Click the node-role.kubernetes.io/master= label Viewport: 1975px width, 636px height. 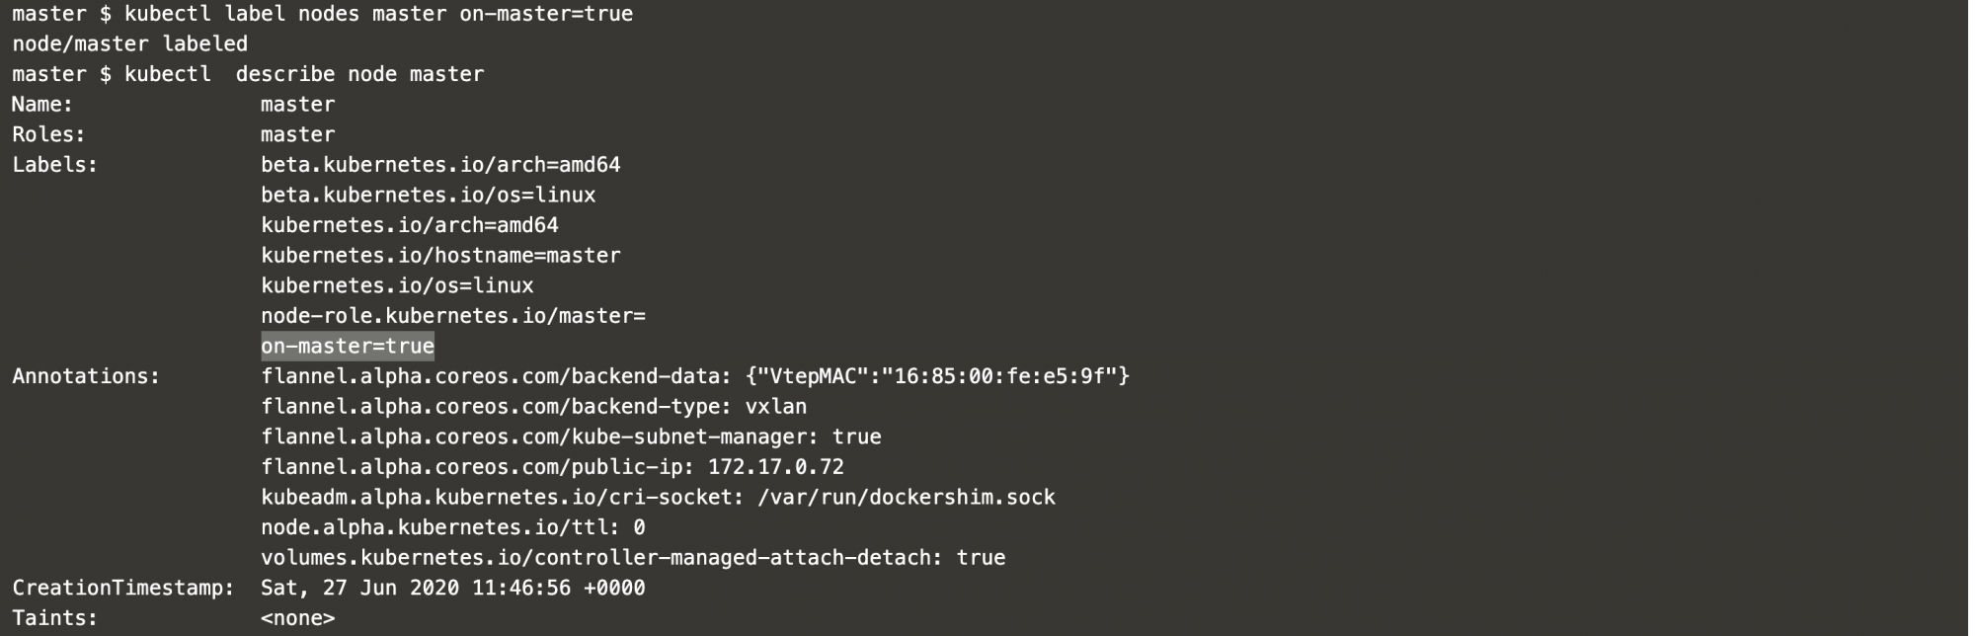(x=453, y=316)
